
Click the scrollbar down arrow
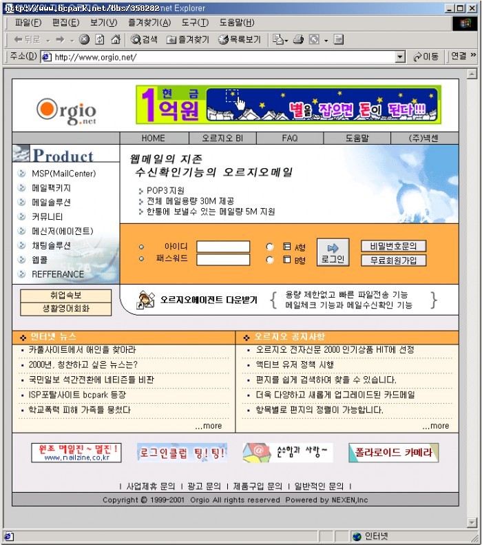(472, 522)
